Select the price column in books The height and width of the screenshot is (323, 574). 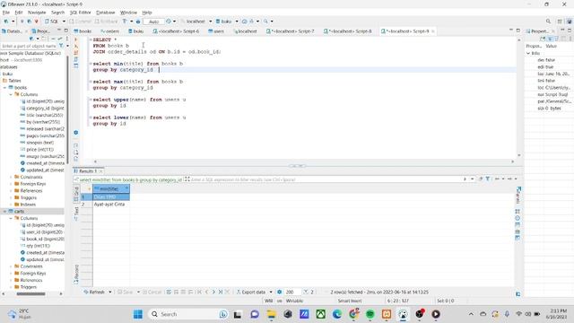coord(37,150)
